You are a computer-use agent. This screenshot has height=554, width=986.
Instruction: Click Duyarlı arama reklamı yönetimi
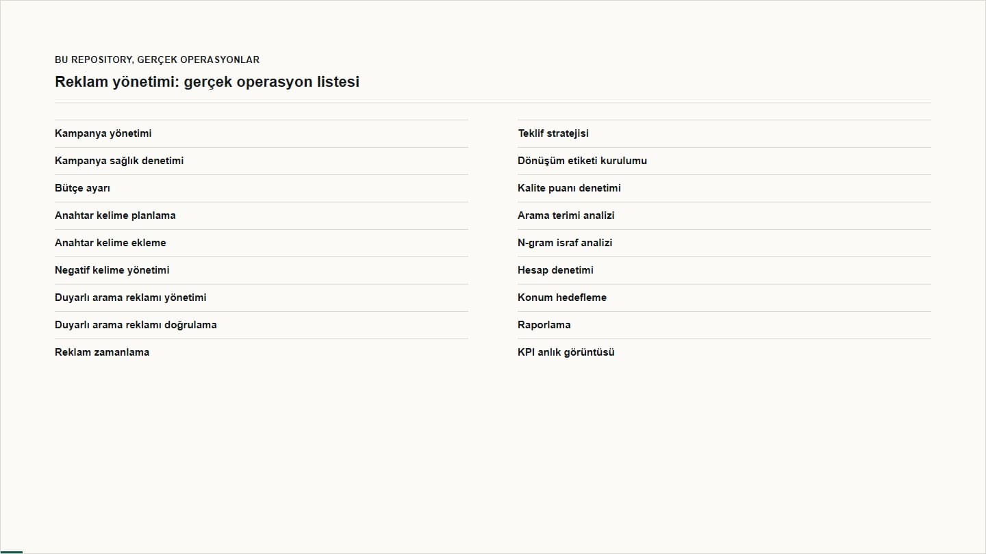pyautogui.click(x=262, y=298)
